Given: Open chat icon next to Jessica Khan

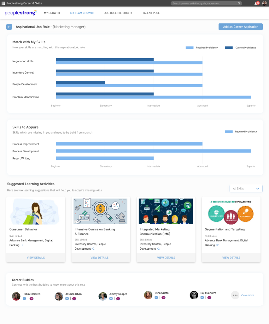Looking at the screenshot, I should pyautogui.click(x=74, y=298).
